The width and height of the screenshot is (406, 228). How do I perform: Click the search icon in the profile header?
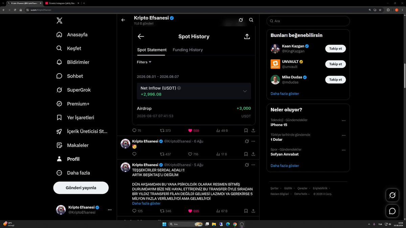251,20
